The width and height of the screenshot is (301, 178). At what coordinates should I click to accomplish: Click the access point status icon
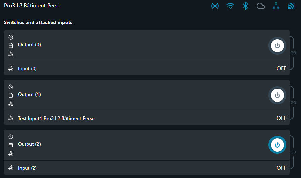pyautogui.click(x=215, y=6)
